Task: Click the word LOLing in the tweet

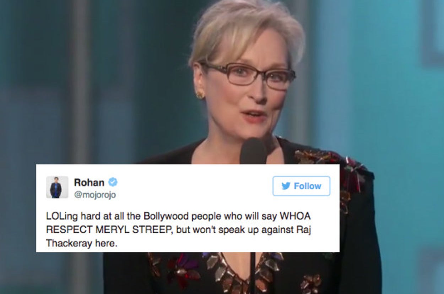Action: pos(59,216)
